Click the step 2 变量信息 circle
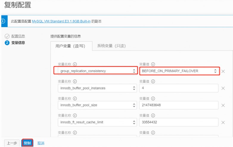Screen dimensions: 233x147 7,43
